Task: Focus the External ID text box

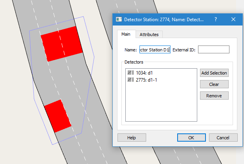Action: click(x=213, y=49)
